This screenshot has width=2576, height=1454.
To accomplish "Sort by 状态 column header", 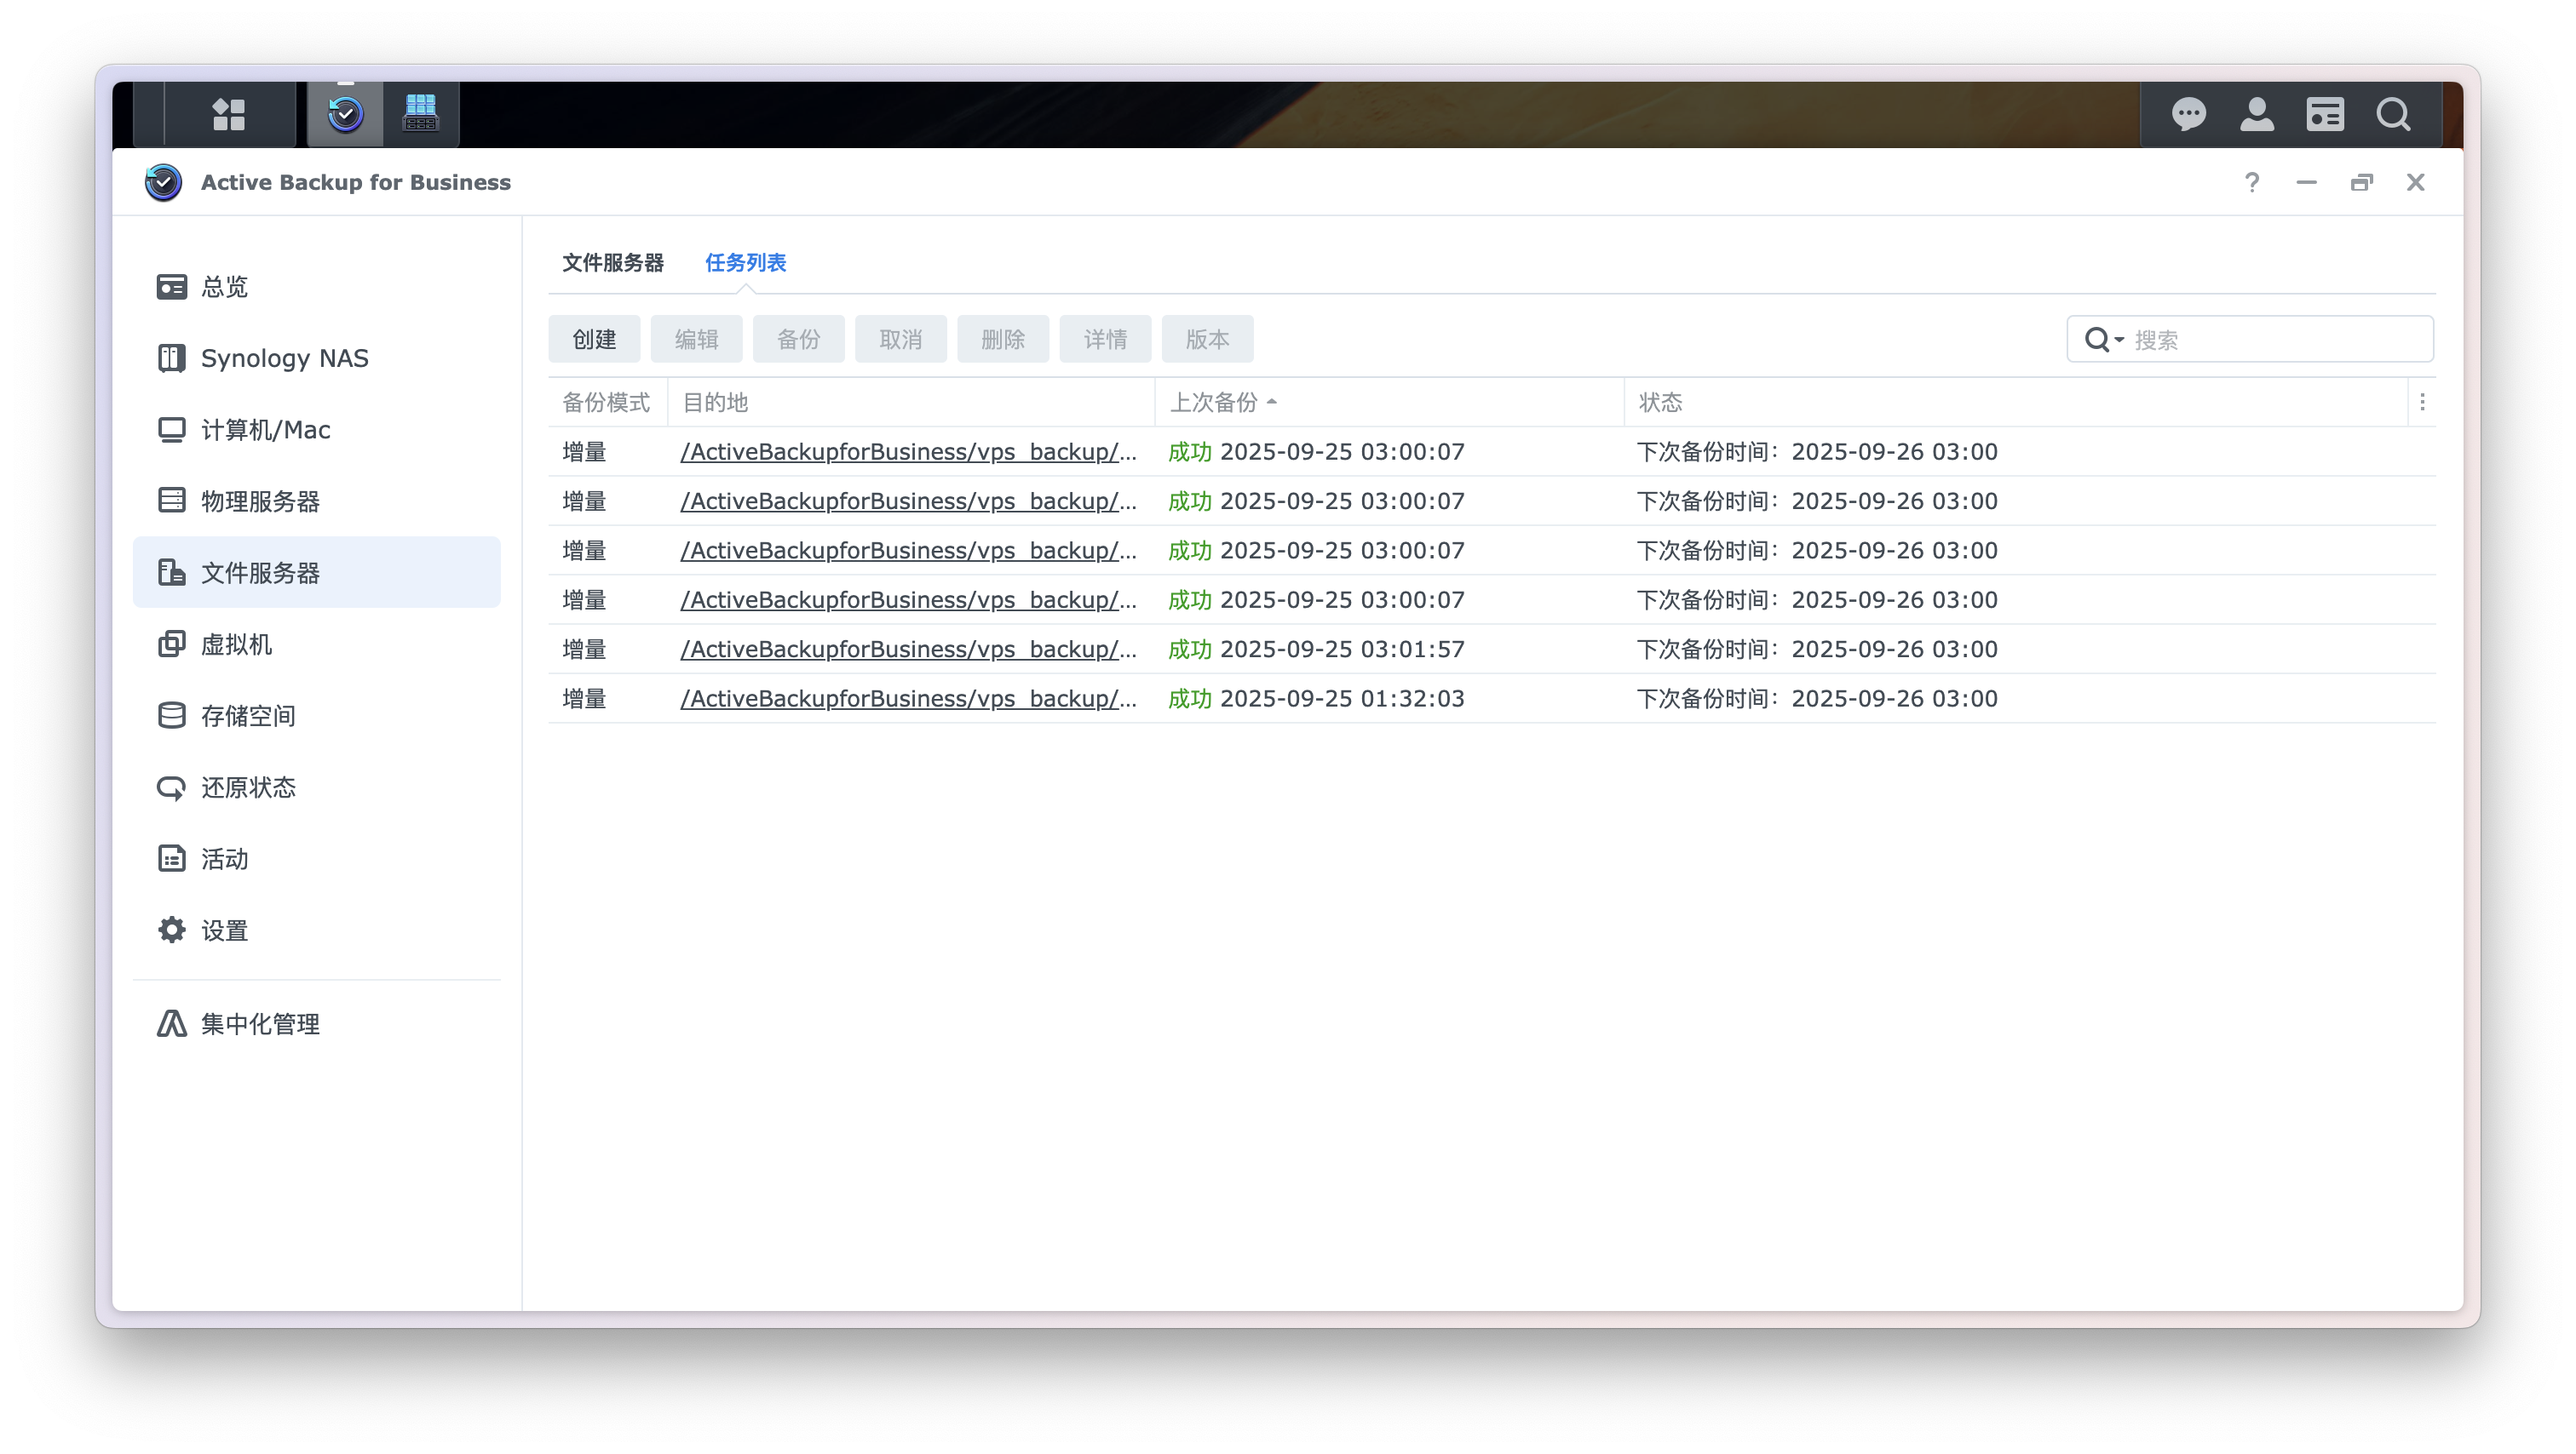I will coord(2015,402).
